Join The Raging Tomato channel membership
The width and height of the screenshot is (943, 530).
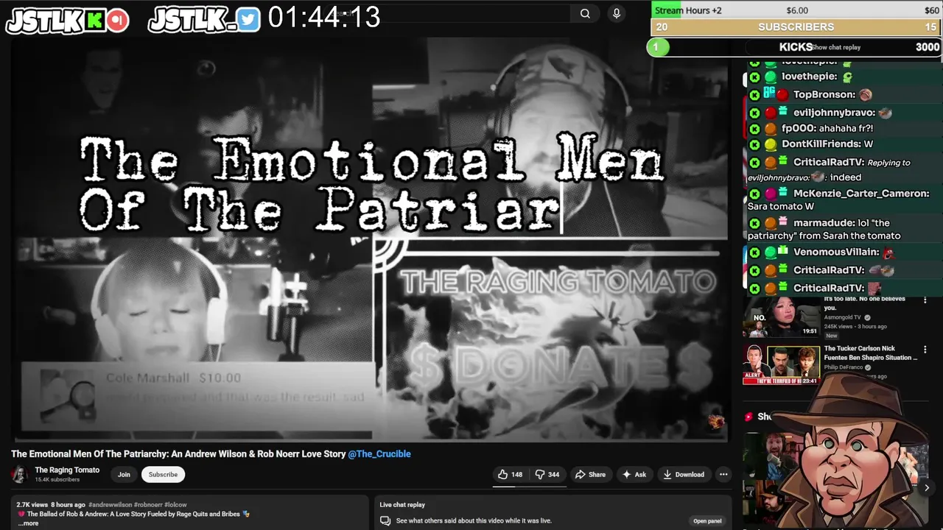tap(124, 475)
